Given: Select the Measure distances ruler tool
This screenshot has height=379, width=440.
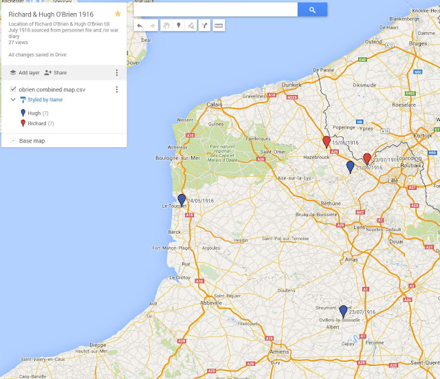Looking at the screenshot, I should click(219, 25).
